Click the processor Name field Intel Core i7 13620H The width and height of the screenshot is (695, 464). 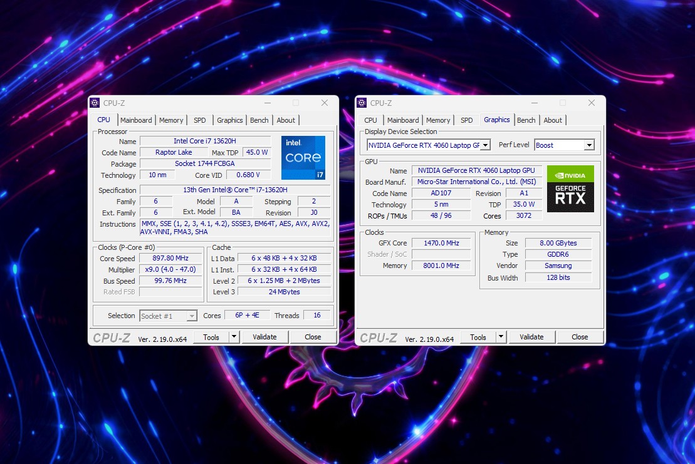pyautogui.click(x=205, y=141)
